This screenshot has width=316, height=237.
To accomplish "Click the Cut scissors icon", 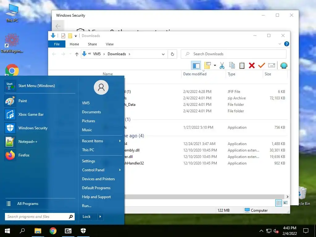I will [x=222, y=65].
